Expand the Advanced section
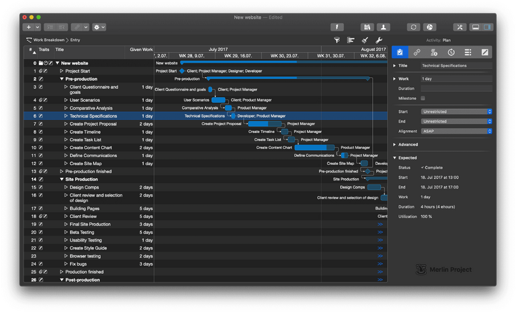Viewport: 516px width, 312px height. coord(395,144)
